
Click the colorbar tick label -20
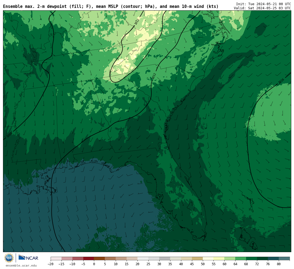50,264
